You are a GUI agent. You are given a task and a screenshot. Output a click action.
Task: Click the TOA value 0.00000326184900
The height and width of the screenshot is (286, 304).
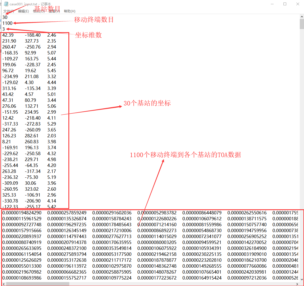[x=247, y=248]
